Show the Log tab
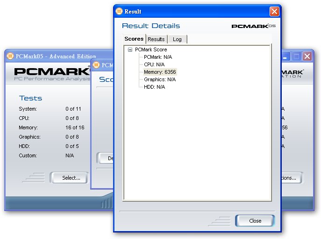The height and width of the screenshot is (239, 321). (x=177, y=39)
